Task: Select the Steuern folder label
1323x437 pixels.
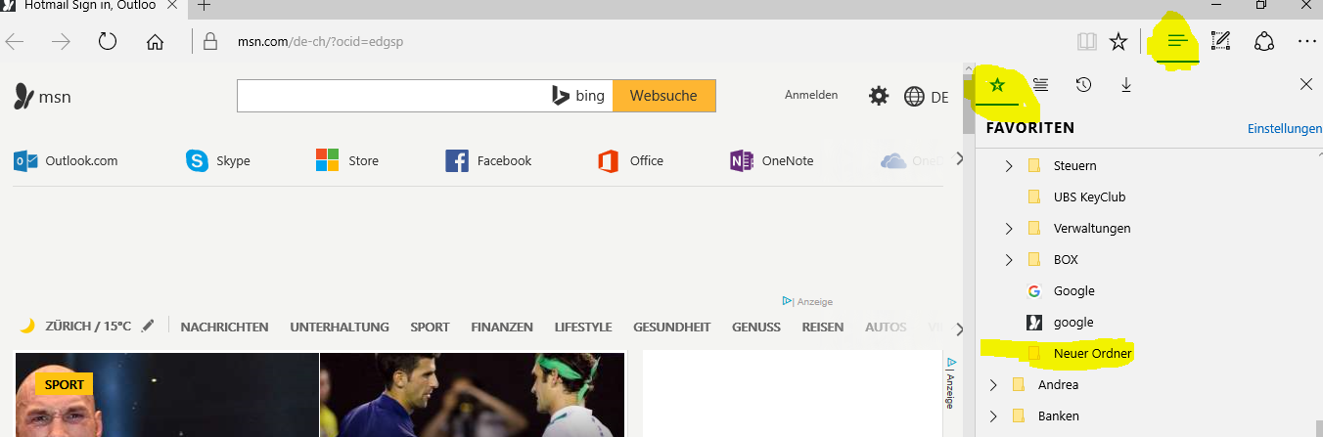Action: (1074, 166)
